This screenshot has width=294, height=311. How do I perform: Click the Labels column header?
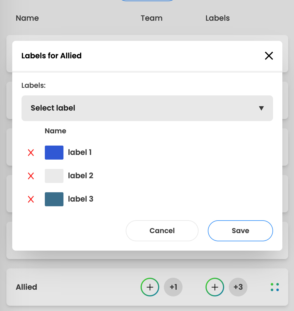tap(217, 18)
